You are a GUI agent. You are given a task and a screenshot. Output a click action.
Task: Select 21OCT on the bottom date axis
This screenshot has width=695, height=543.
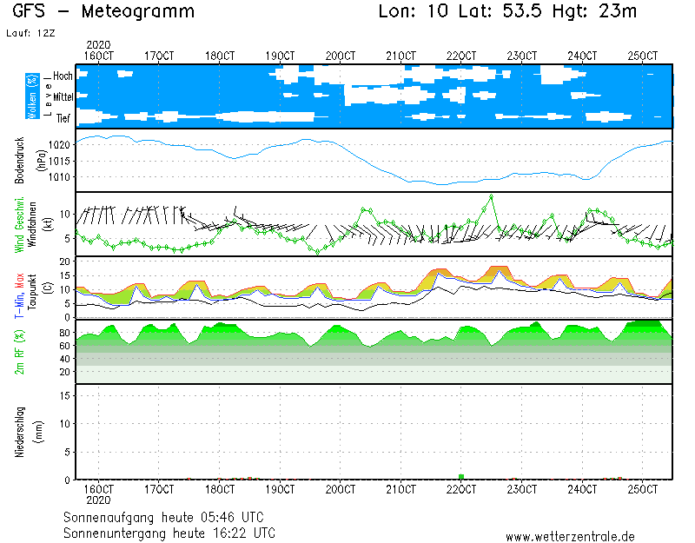coord(400,489)
